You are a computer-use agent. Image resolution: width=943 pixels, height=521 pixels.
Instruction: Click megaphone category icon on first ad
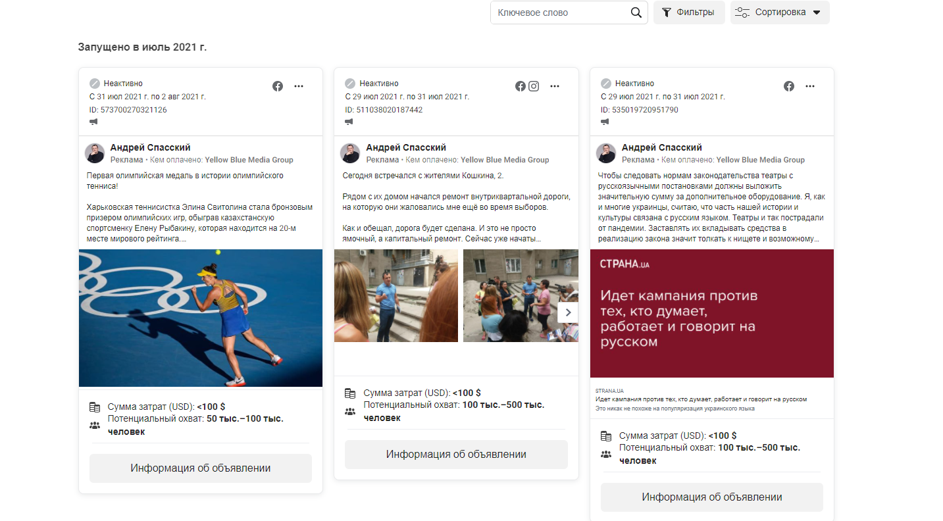tap(94, 122)
